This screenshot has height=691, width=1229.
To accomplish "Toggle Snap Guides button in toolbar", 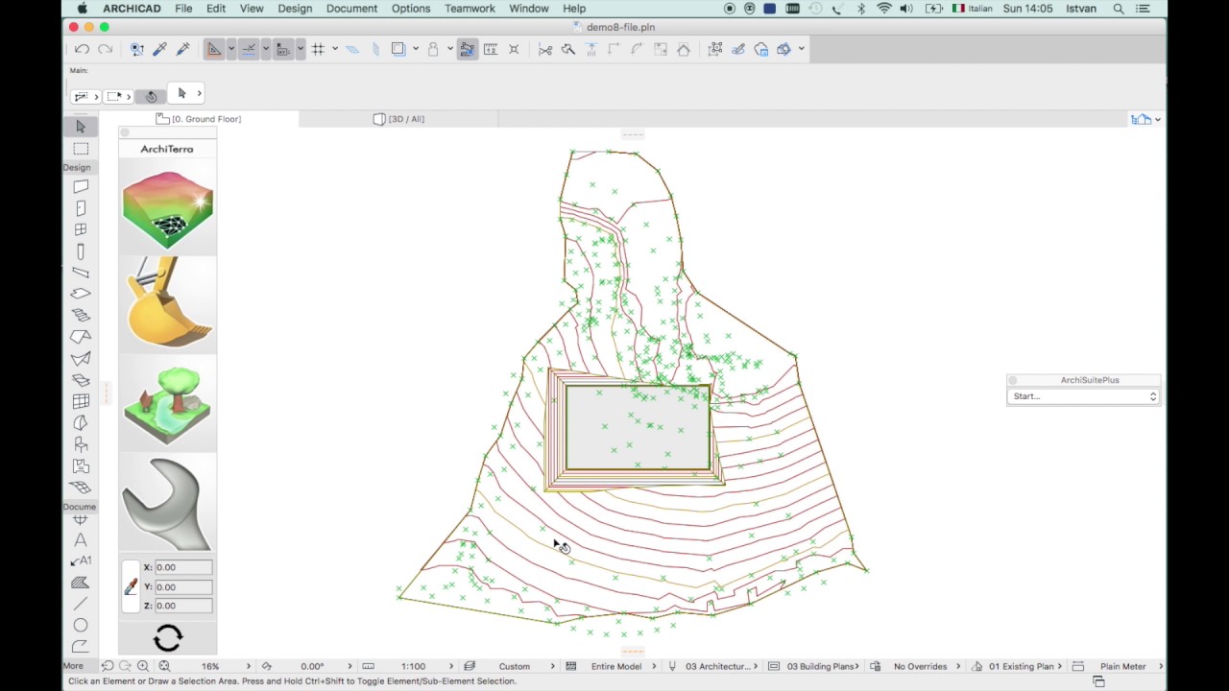I will [249, 49].
